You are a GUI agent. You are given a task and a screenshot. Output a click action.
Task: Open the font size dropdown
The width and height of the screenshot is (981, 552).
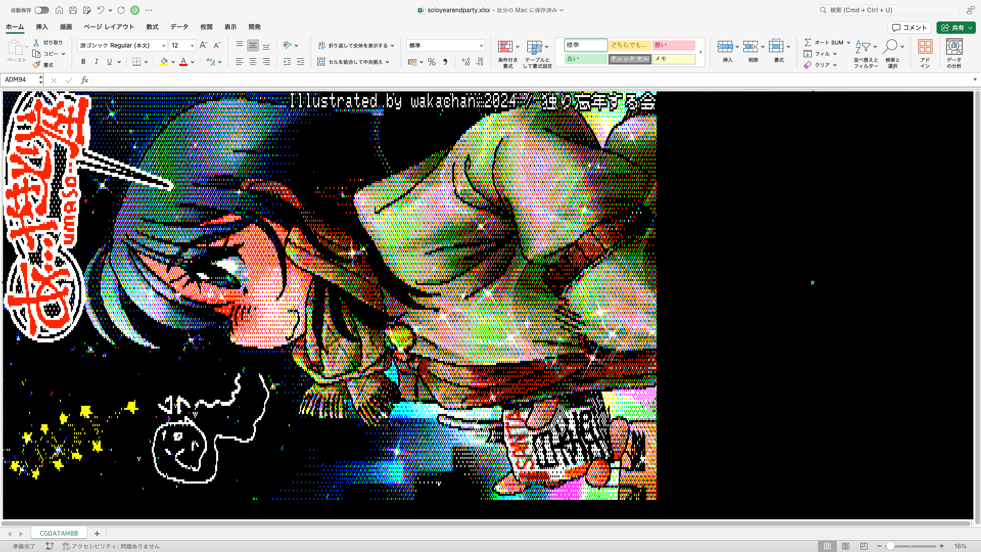(192, 45)
